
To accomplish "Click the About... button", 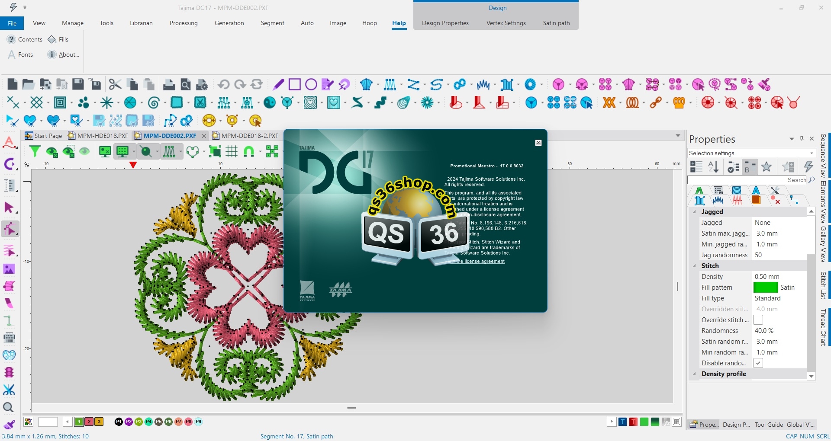I will pos(64,54).
